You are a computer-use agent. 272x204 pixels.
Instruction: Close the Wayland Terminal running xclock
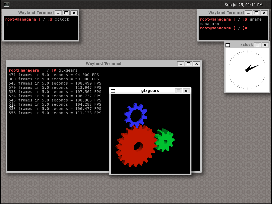[74, 13]
